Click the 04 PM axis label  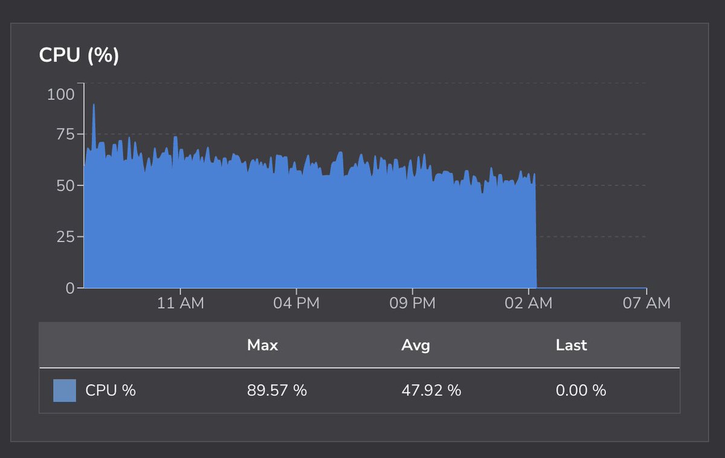[x=296, y=303]
